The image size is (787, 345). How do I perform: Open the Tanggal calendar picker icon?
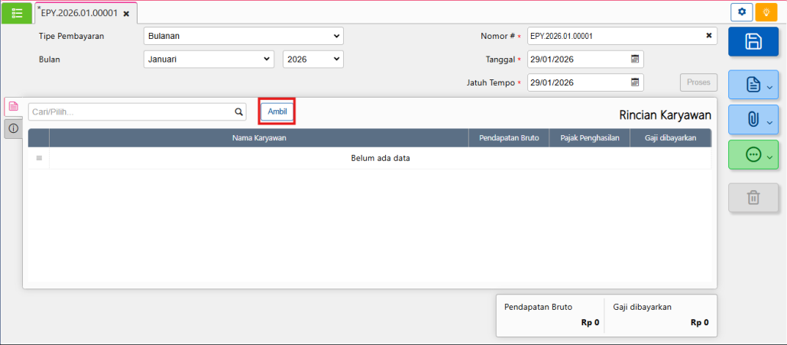click(x=635, y=60)
